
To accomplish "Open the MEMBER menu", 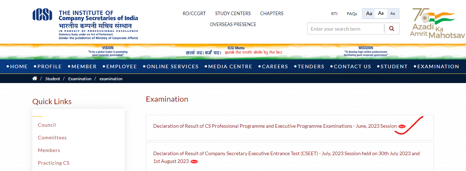I will 82,66.
